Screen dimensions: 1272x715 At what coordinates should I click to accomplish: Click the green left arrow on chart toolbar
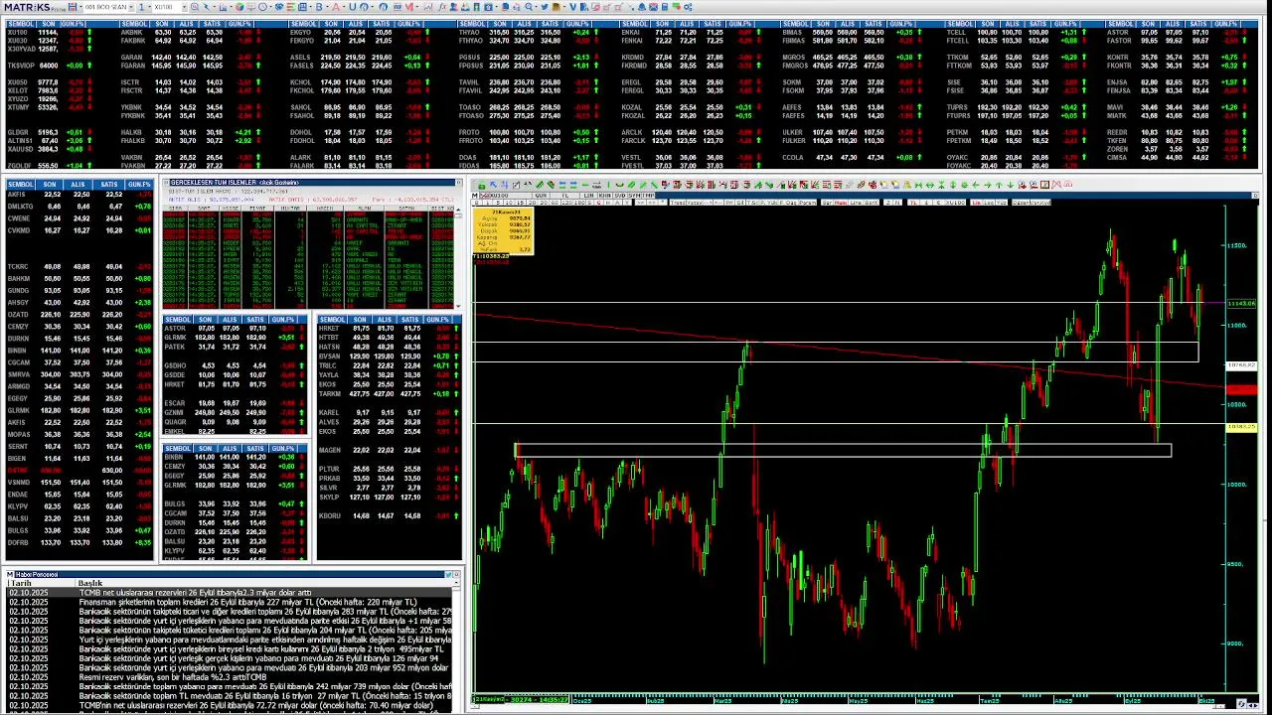tap(975, 185)
